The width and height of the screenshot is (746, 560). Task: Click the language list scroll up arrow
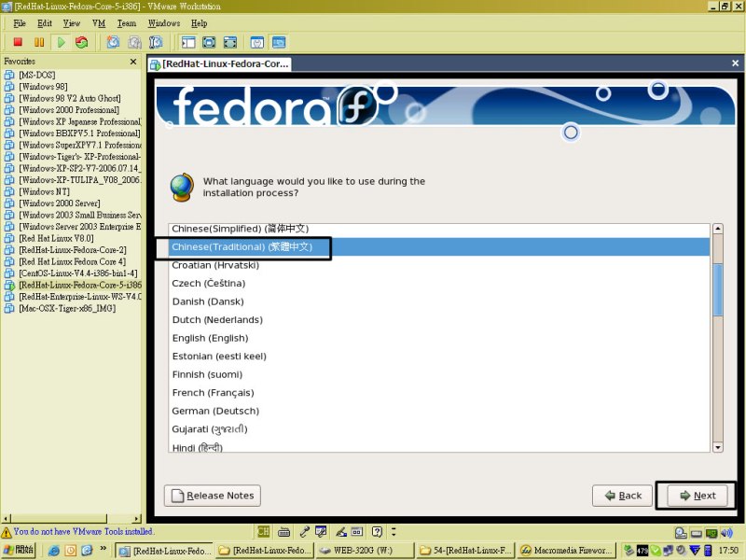717,229
